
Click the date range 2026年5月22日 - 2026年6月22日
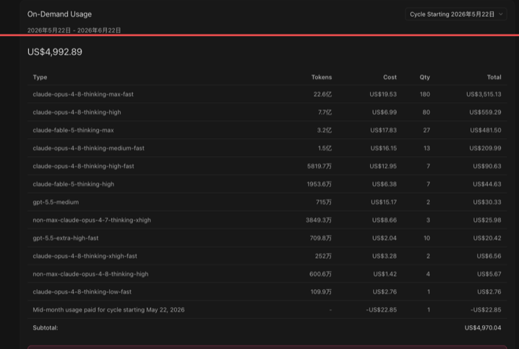coord(74,30)
